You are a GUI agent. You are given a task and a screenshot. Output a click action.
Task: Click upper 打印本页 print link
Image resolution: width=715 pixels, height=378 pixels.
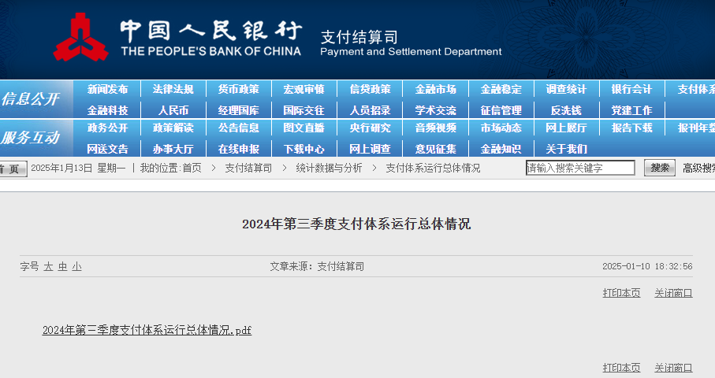tap(621, 293)
